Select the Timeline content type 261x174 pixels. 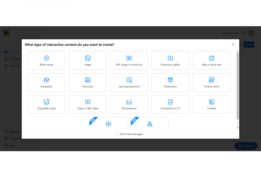coord(212,104)
